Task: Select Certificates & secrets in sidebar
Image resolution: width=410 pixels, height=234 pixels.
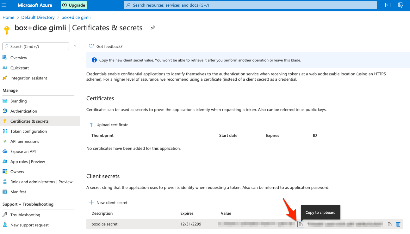Action: [40, 121]
